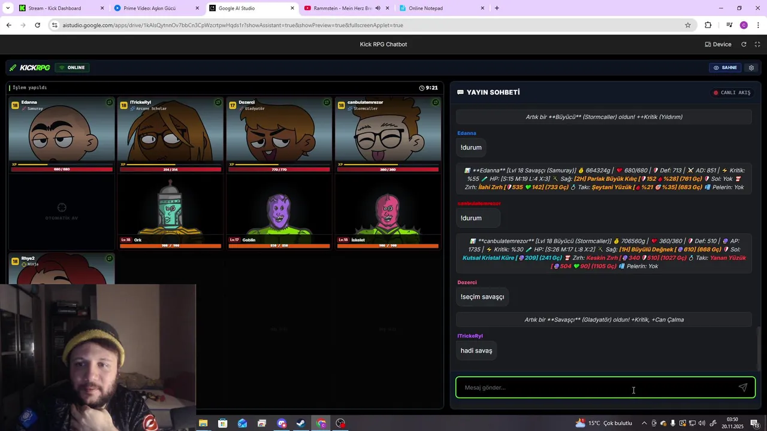The image size is (767, 431).
Task: Click the Ork enemy orange health bar
Action: pos(171,245)
